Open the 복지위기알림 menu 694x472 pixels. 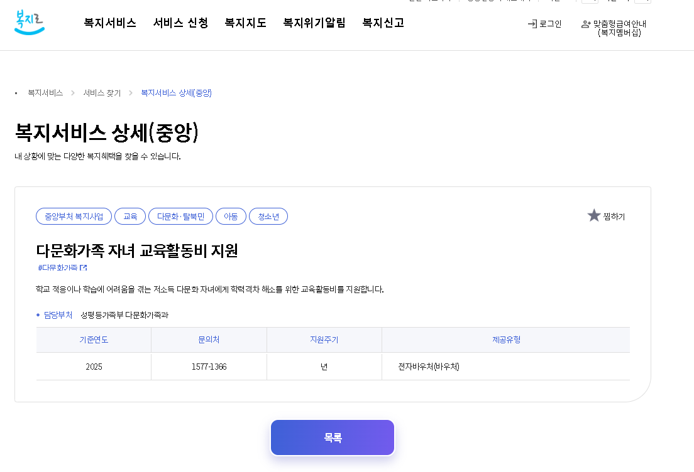coord(314,23)
